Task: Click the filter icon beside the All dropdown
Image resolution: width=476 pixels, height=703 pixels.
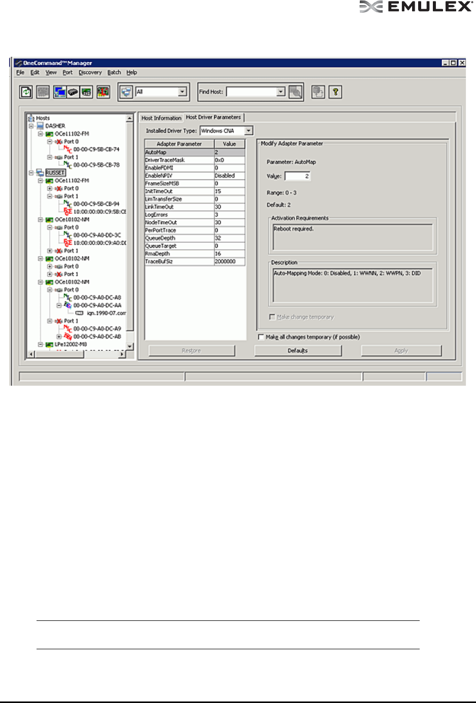Action: 126,92
